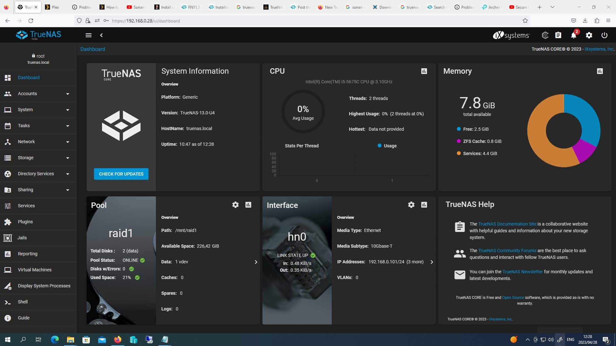The width and height of the screenshot is (616, 346).
Task: Open Firefox downloads arrow icon
Action: pos(585,21)
